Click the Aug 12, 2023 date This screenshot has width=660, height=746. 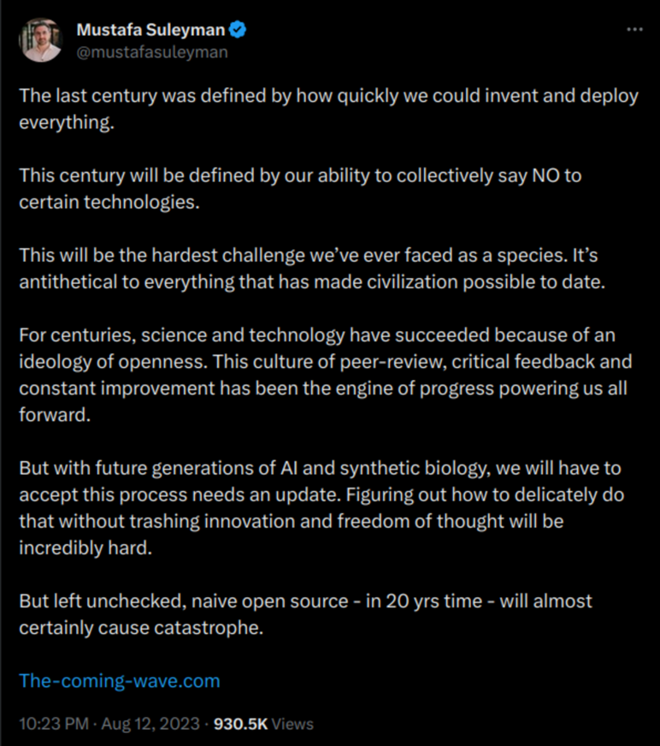pyautogui.click(x=150, y=723)
